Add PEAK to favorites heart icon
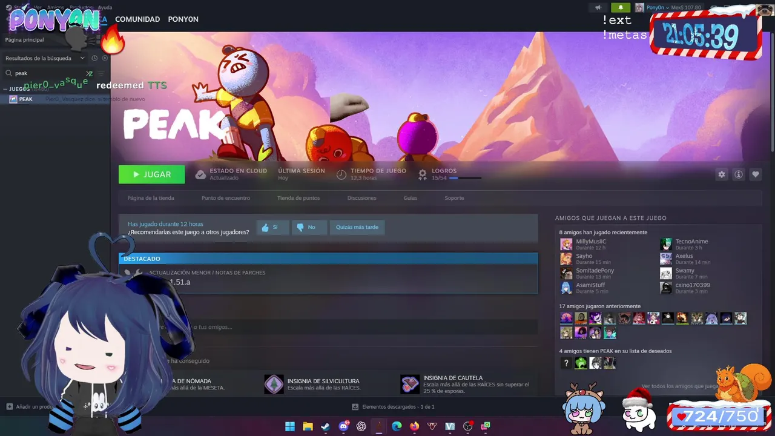This screenshot has width=775, height=436. (x=756, y=174)
